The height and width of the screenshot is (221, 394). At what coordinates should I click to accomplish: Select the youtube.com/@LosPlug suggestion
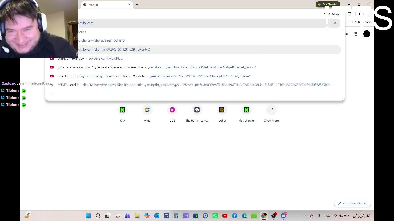[195, 58]
